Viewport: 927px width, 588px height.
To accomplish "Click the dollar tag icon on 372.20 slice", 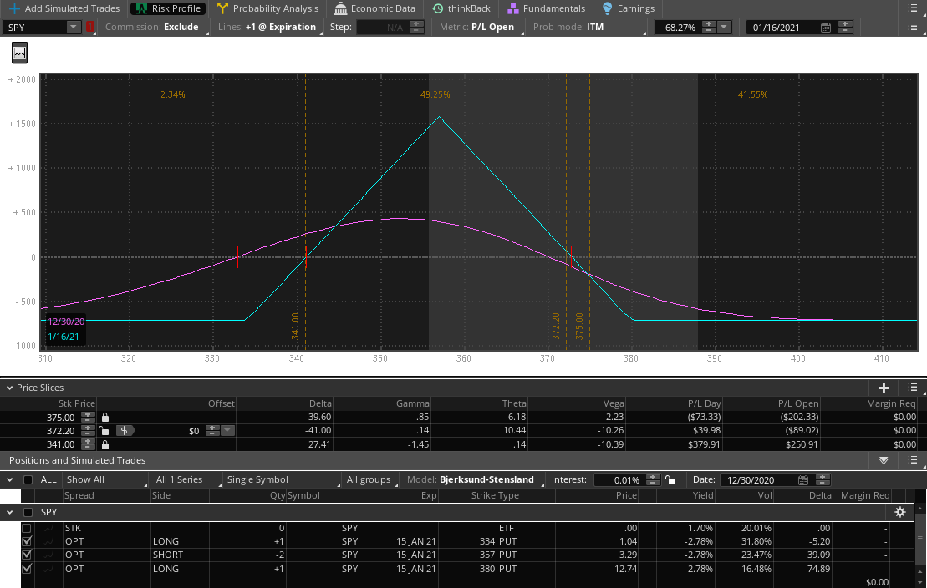I will pyautogui.click(x=124, y=431).
